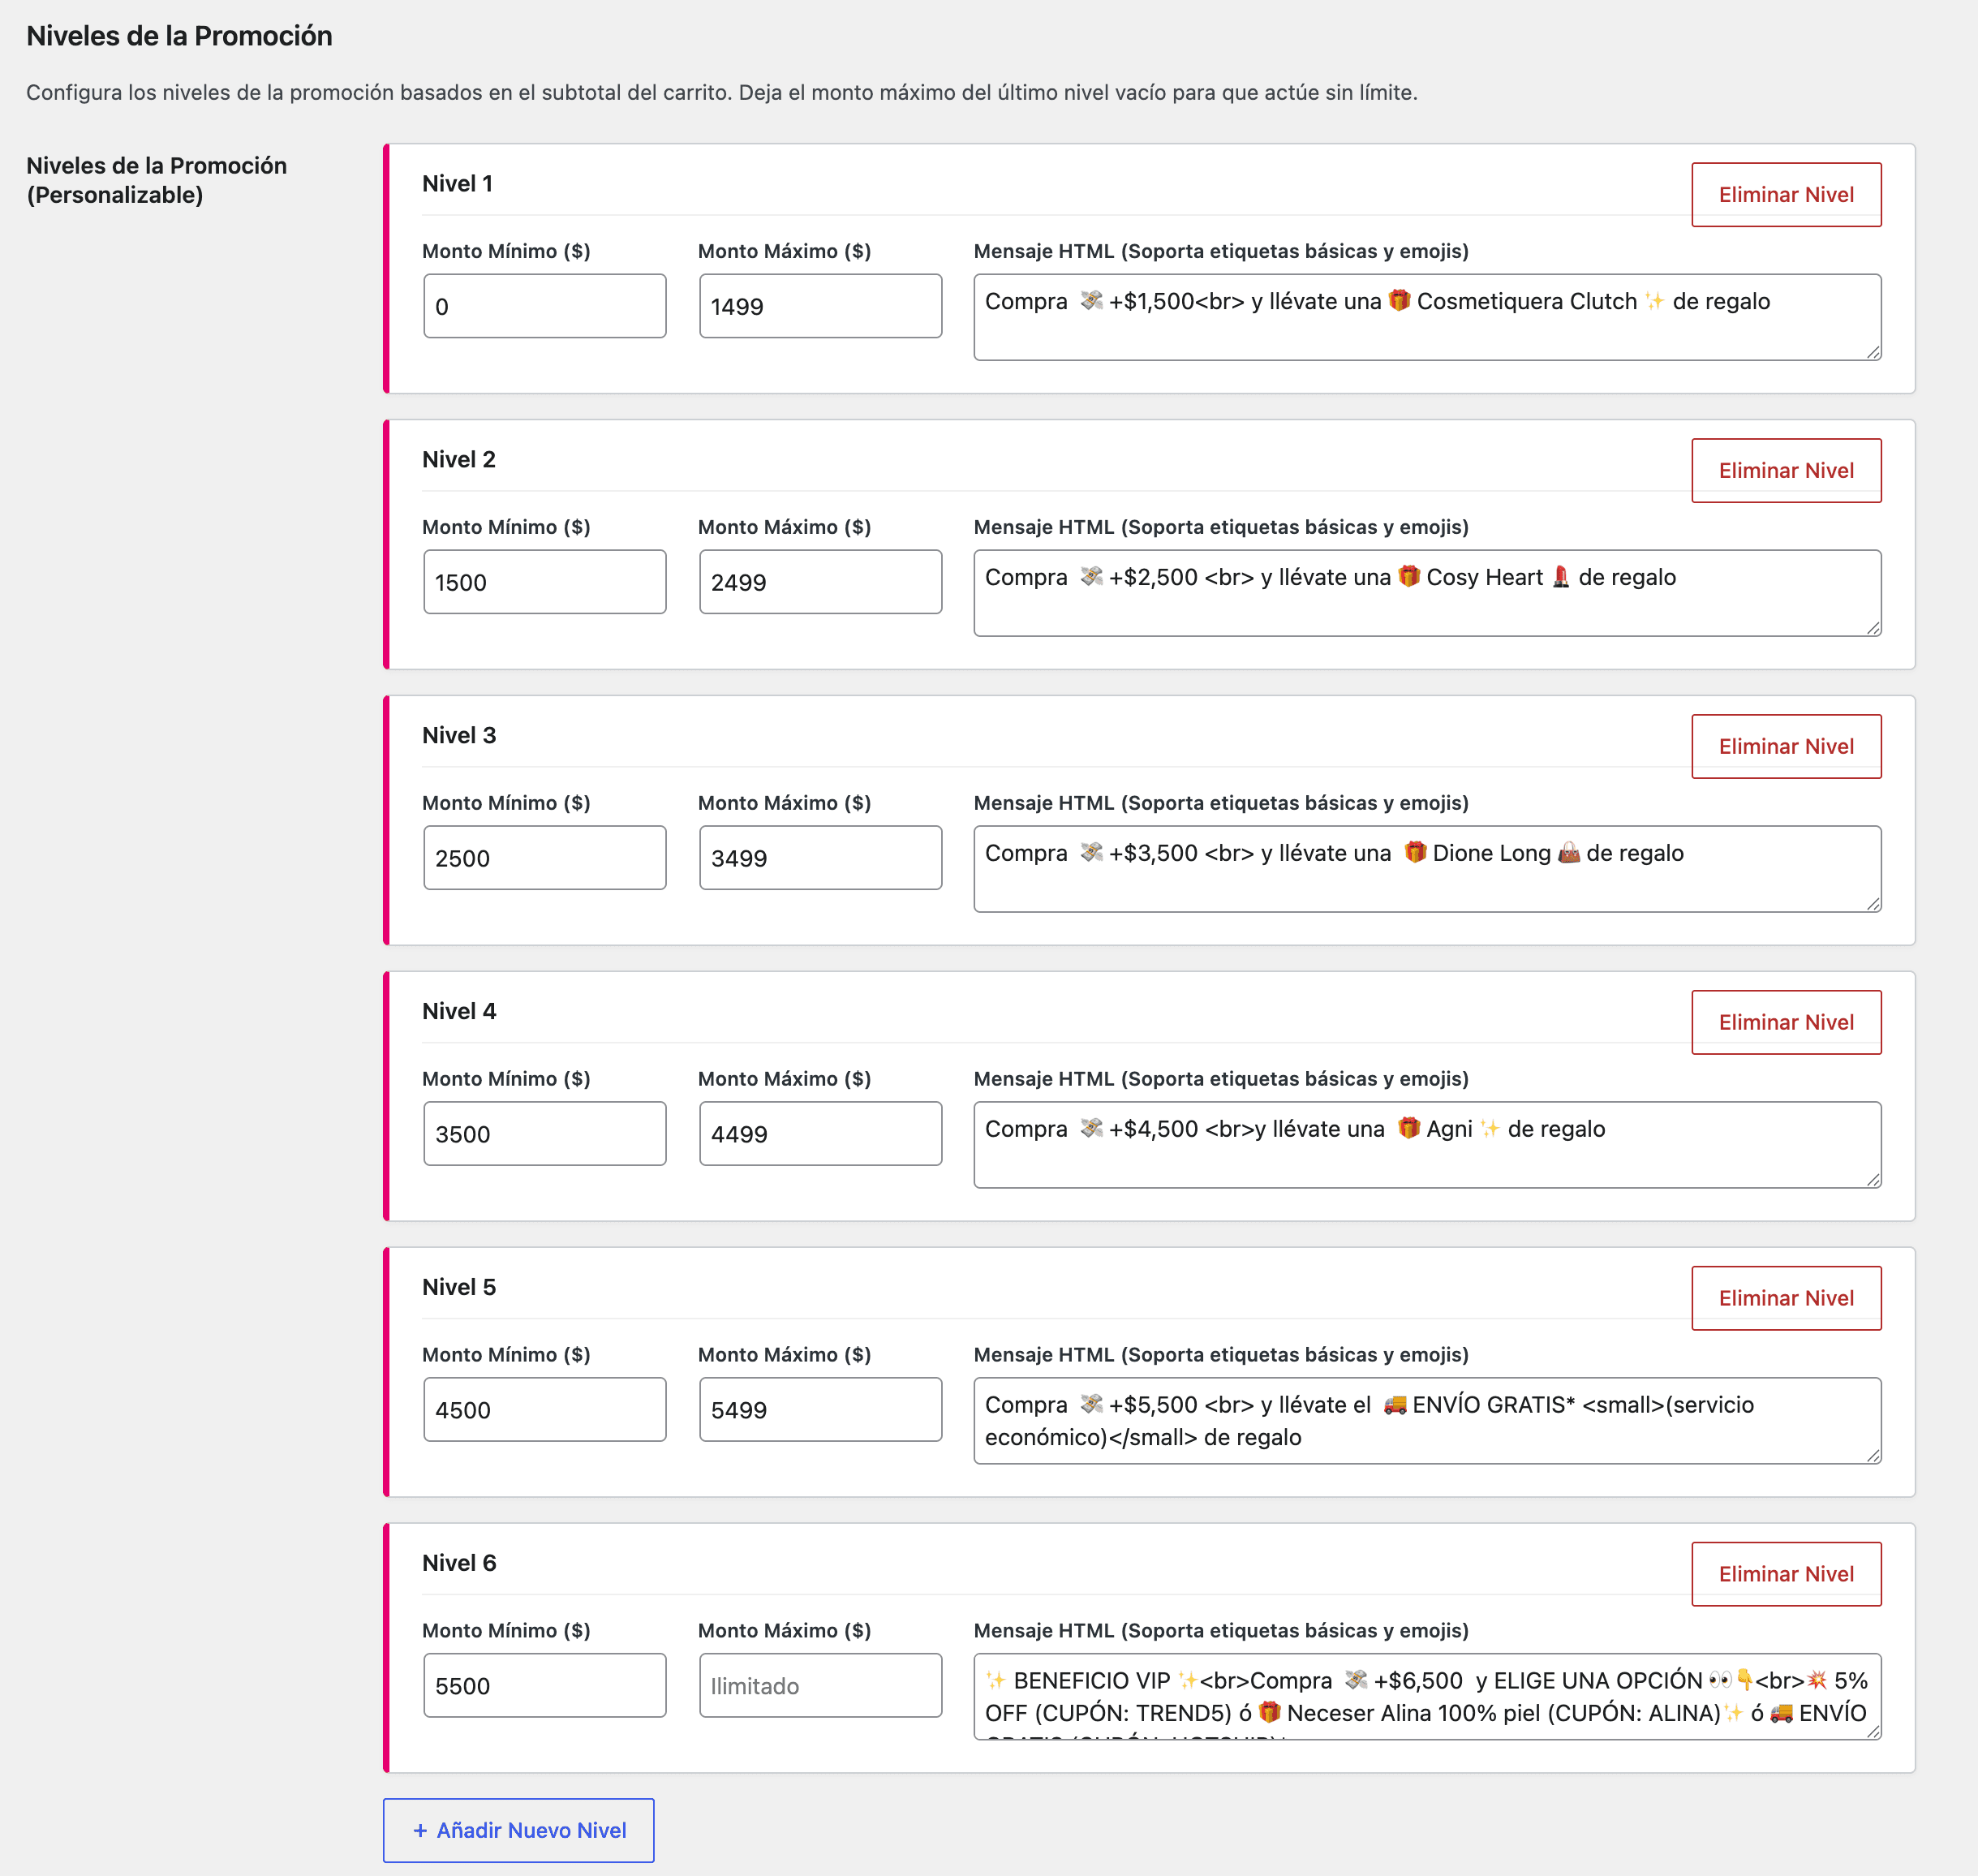Click the Nivel 1 heading
This screenshot has width=1978, height=1876.
click(x=457, y=184)
